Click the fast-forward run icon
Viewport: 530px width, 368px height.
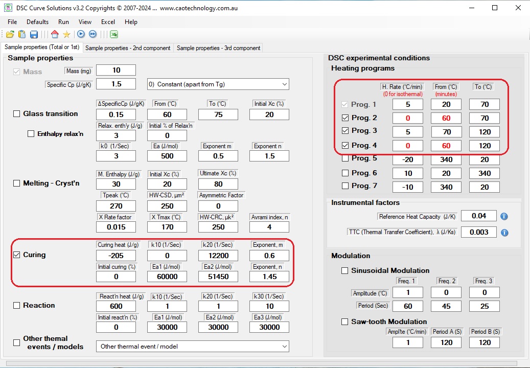coord(93,34)
